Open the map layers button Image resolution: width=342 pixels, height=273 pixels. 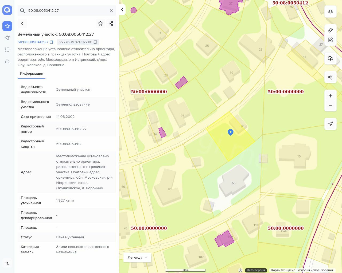click(331, 12)
